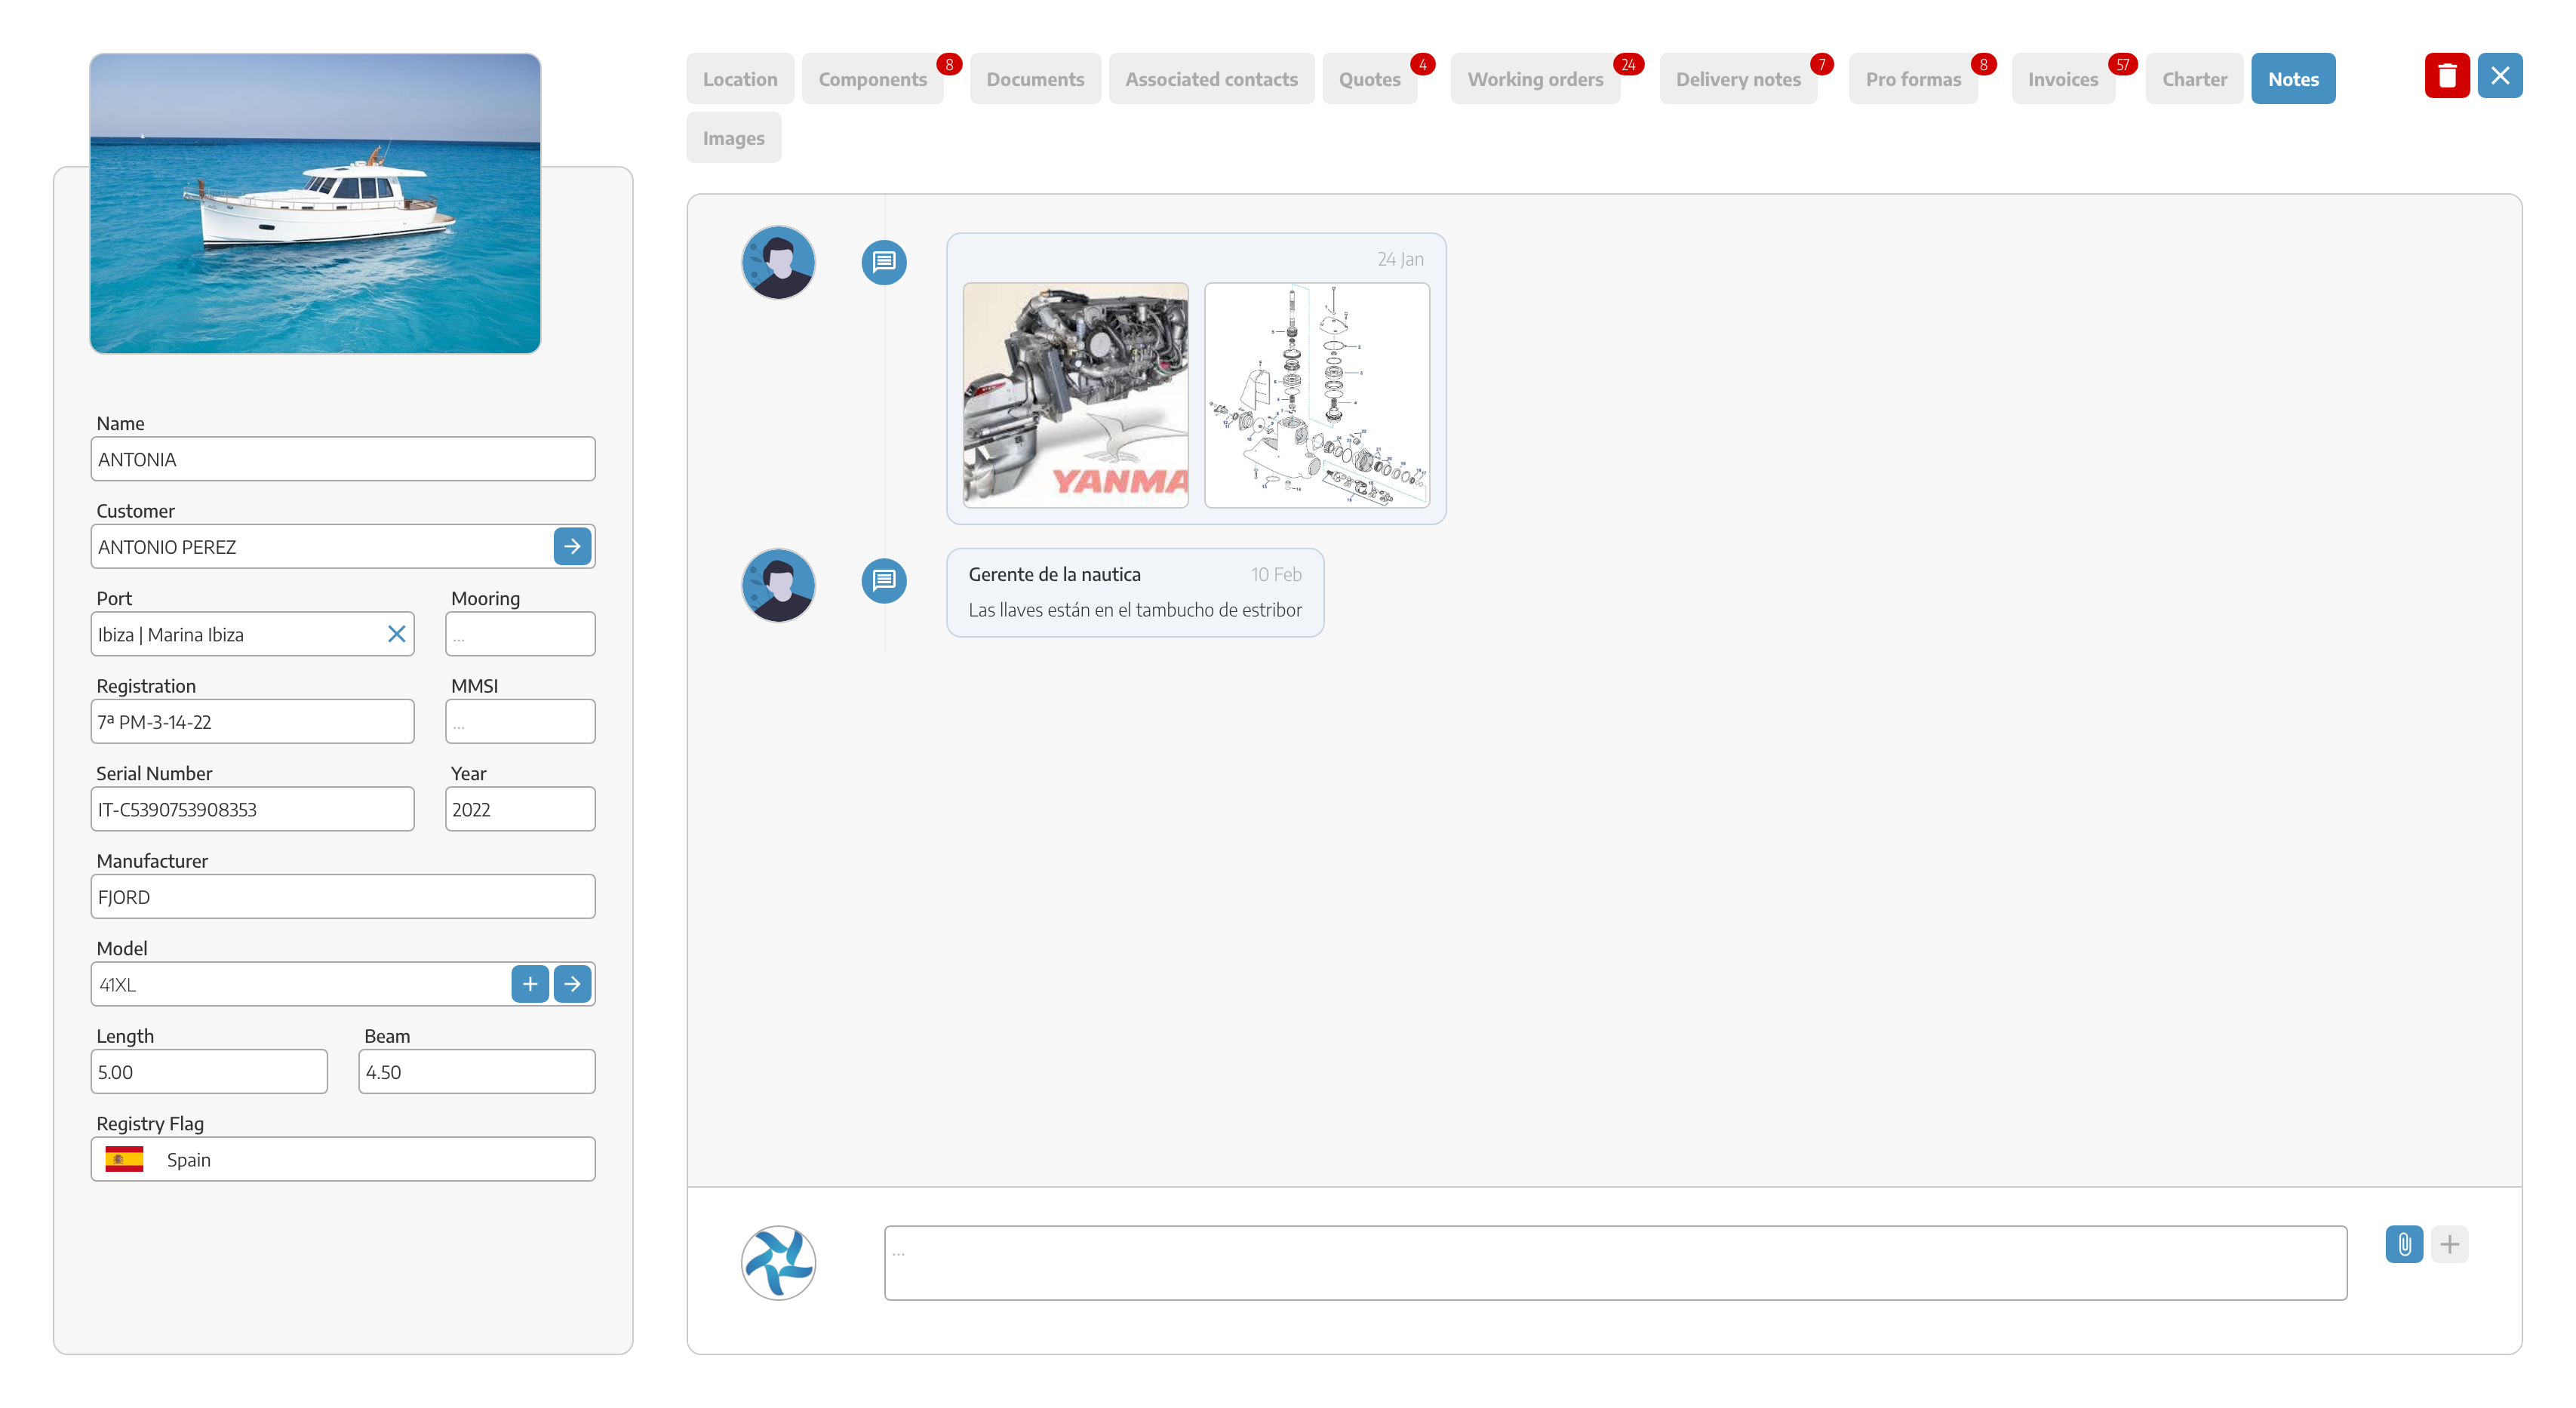Open the Location tab
The image size is (2576, 1408).
tap(739, 78)
